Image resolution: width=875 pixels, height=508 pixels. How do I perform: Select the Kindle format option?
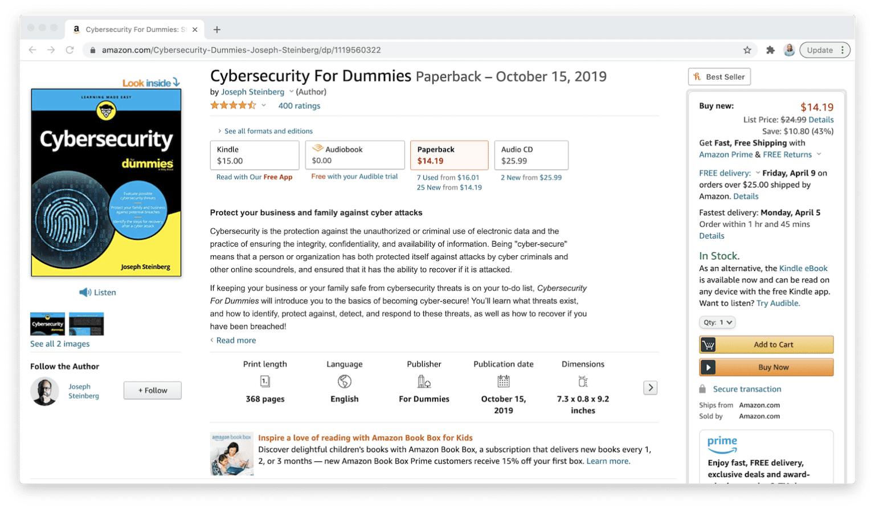[x=254, y=155]
